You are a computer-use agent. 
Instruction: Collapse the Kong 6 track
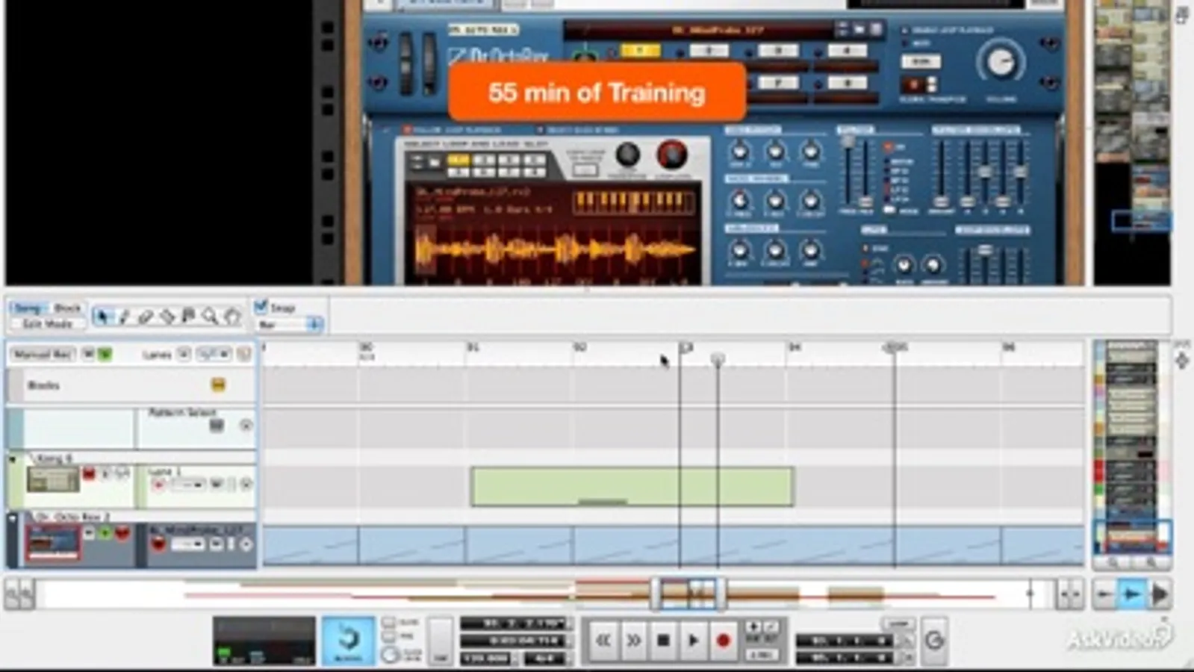pos(13,459)
